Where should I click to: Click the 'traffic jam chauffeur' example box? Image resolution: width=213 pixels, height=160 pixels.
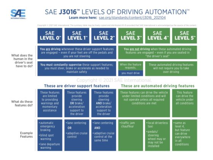[130, 135]
